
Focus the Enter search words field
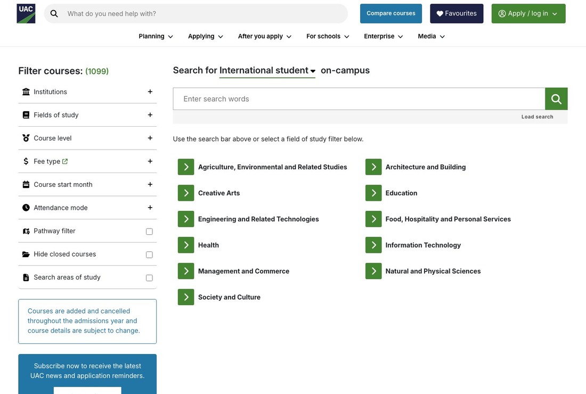[359, 99]
